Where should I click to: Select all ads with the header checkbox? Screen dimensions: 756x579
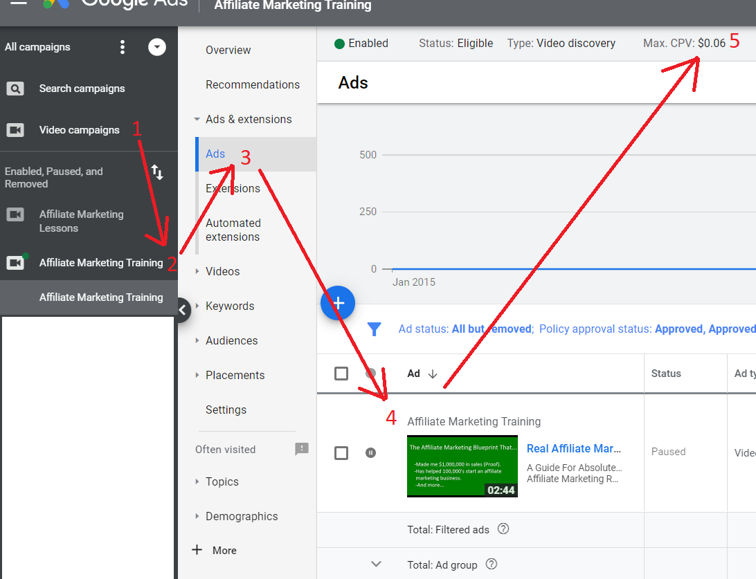click(341, 374)
